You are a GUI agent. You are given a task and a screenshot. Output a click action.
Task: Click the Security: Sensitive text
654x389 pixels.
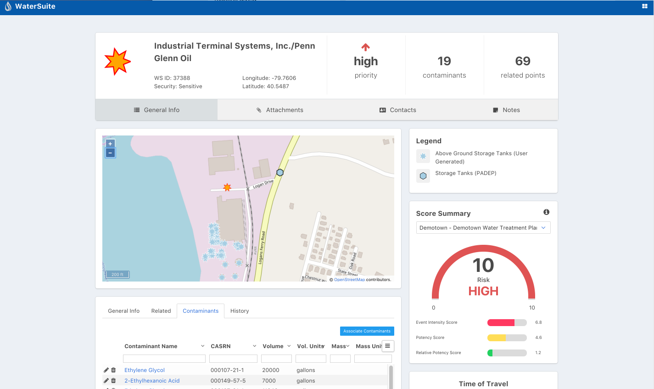[178, 86]
